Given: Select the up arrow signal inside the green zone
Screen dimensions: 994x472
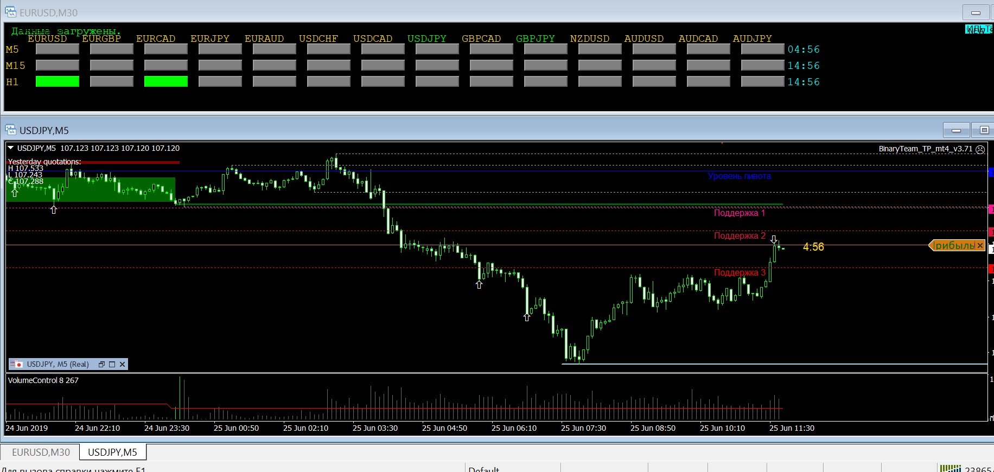Looking at the screenshot, I should point(15,192).
